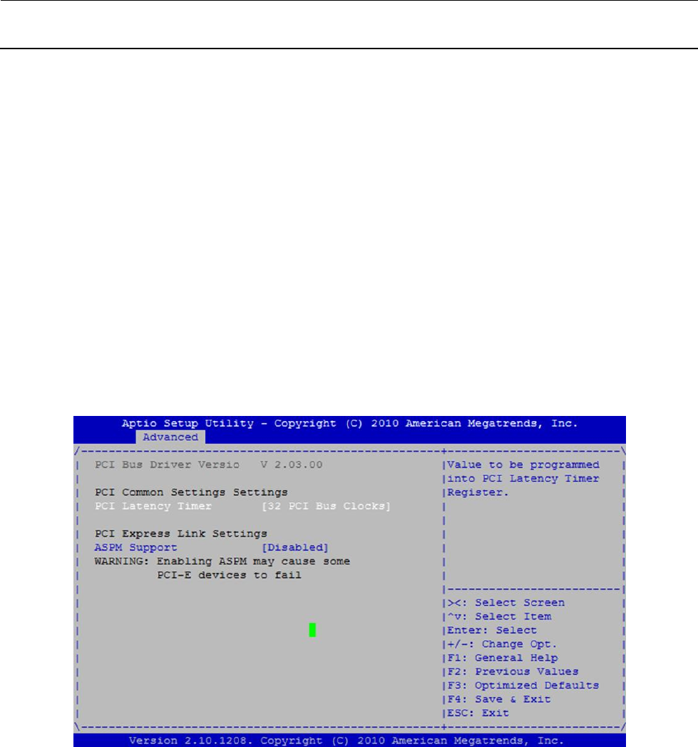Click the '^v: Select Item' hint
The height and width of the screenshot is (747, 698).
pos(500,616)
